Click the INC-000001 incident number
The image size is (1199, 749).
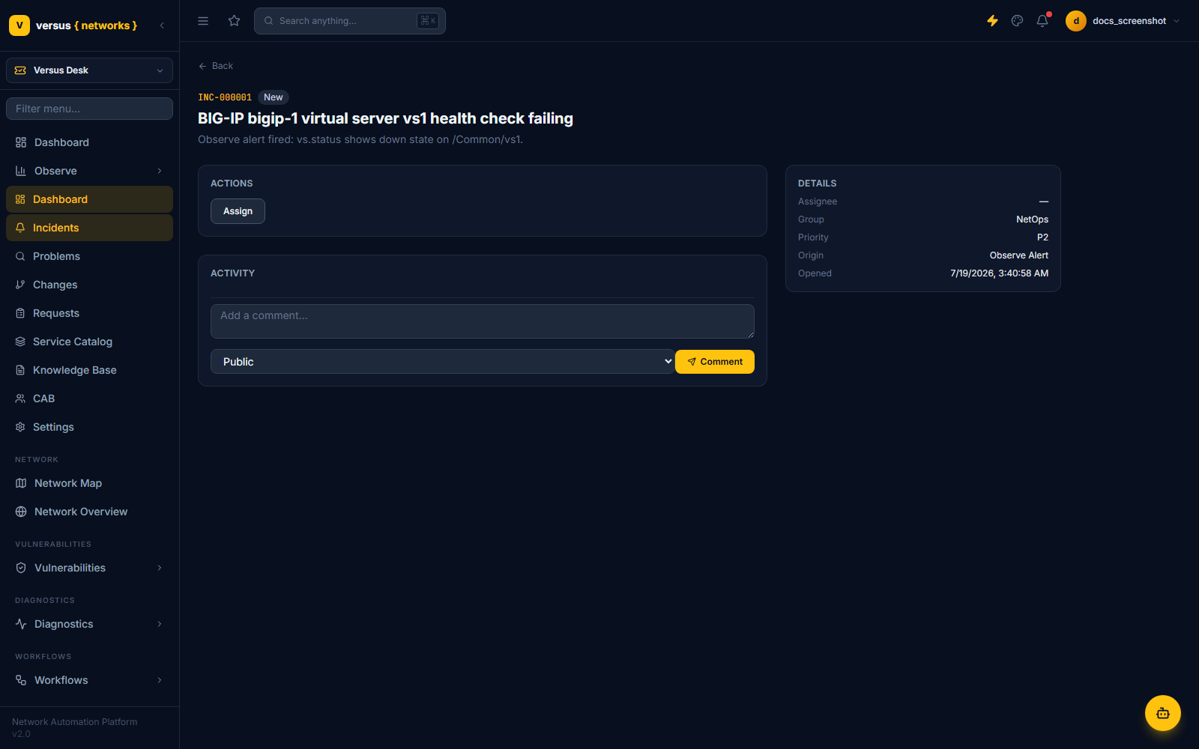(x=225, y=97)
